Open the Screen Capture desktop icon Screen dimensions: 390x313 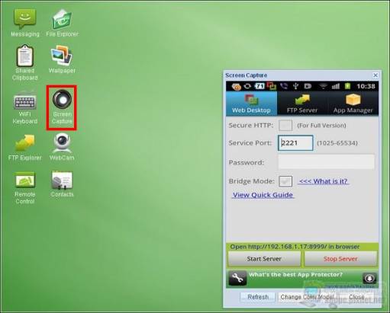tap(62, 107)
